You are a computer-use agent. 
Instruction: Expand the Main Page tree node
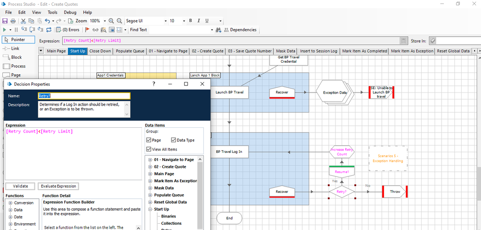click(150, 174)
